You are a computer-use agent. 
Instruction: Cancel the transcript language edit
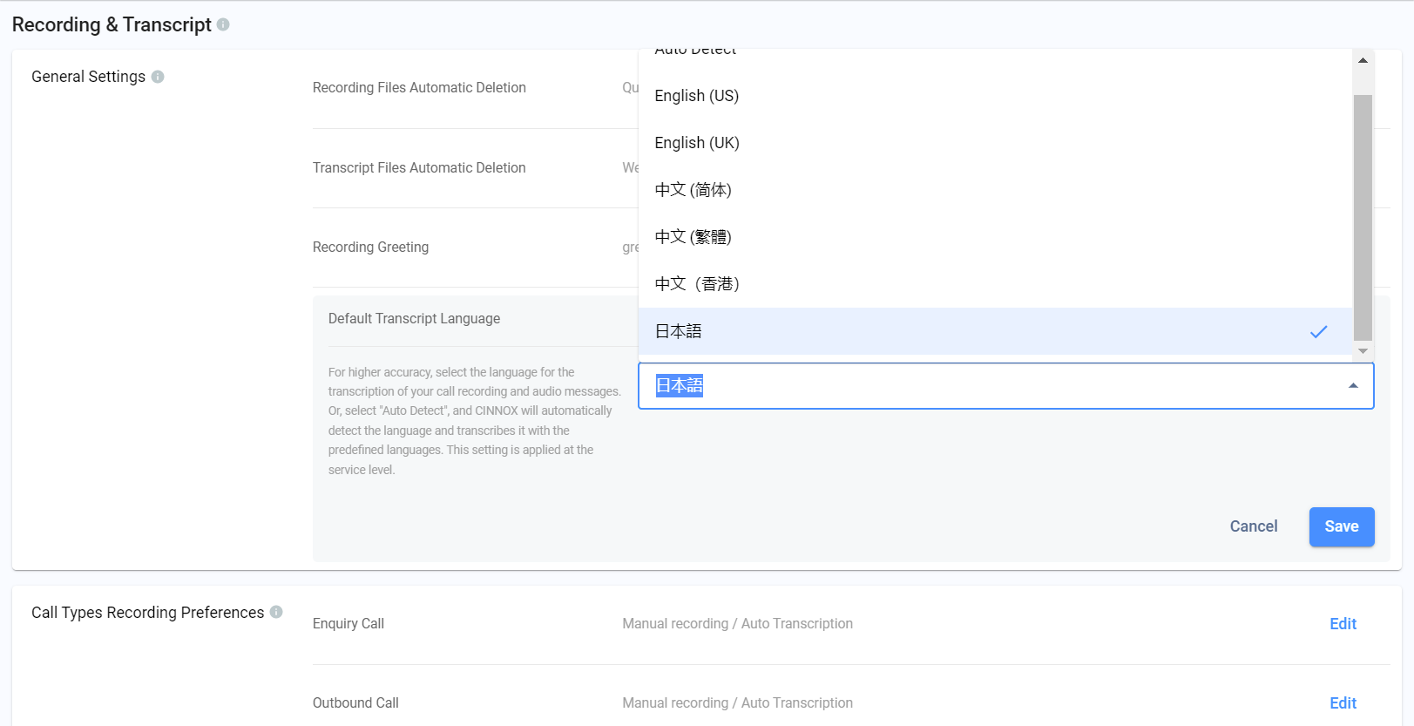[x=1254, y=526]
